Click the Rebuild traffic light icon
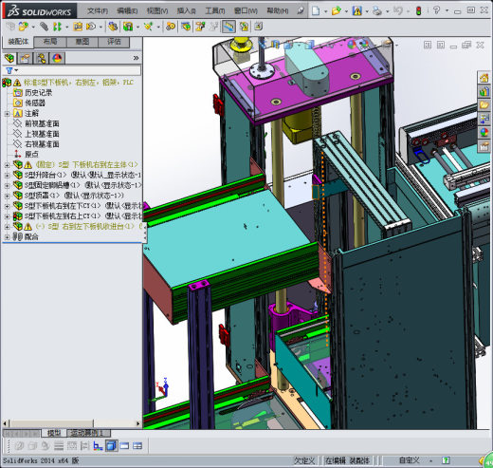493x468 pixels. point(418,10)
